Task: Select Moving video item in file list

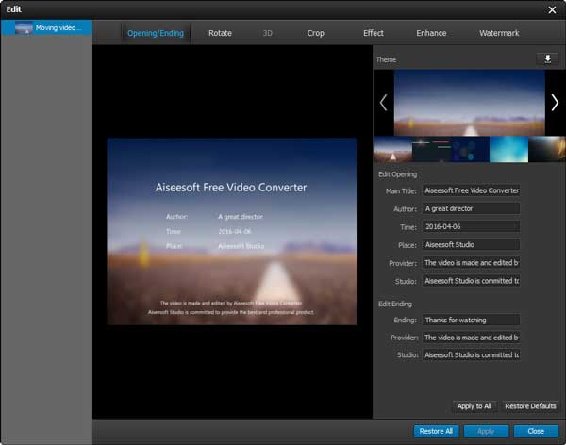Action: tap(46, 27)
